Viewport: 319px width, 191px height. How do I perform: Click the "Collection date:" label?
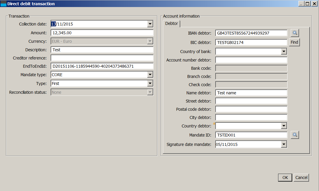pos(33,24)
